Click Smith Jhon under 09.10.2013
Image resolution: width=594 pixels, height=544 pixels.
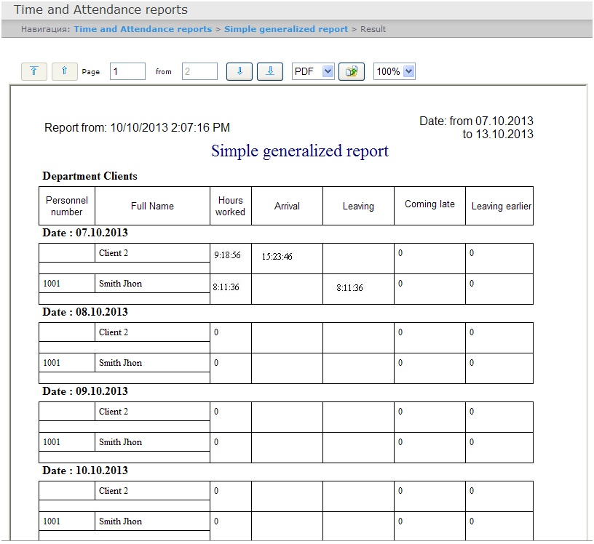(x=120, y=442)
